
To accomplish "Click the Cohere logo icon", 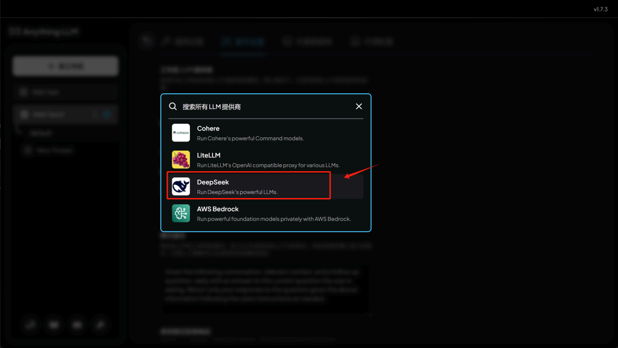I will pos(181,133).
